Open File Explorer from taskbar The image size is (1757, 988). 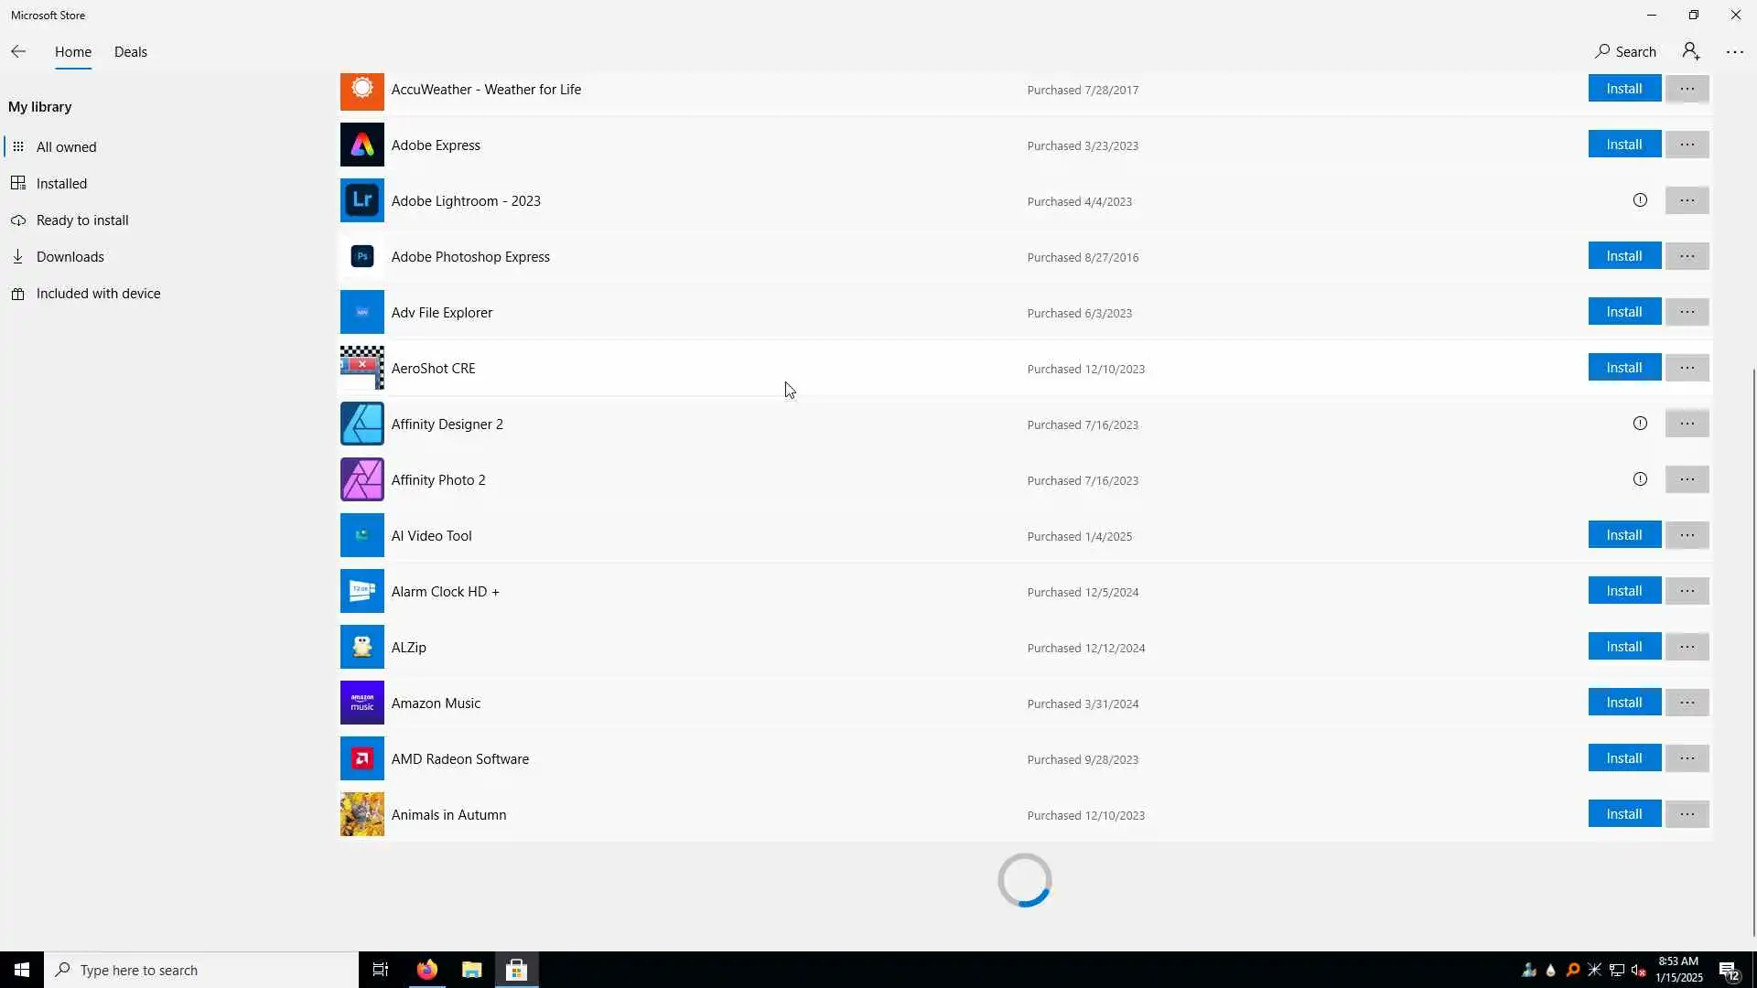coord(471,970)
